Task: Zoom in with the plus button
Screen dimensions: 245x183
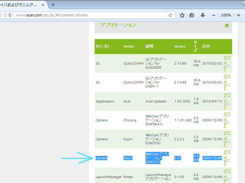Action: click(x=239, y=15)
